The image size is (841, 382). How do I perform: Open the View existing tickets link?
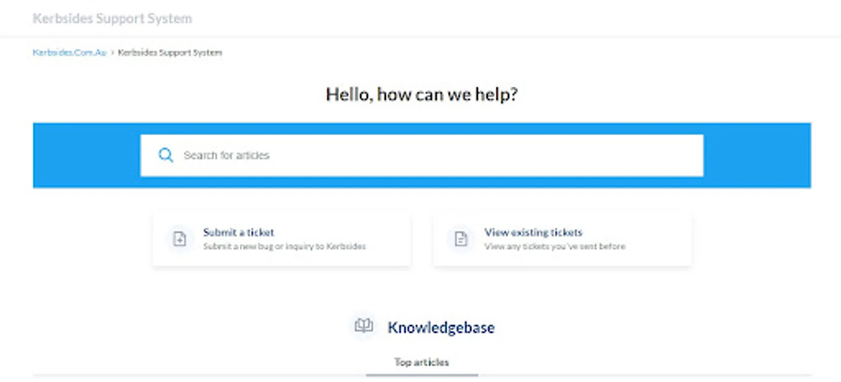[533, 232]
